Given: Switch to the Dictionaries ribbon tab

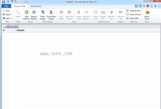Looking at the screenshot, I should pos(36,6).
